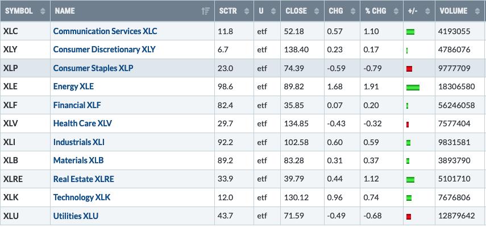Screen dimensions: 486x227
Task: Sort table by SYMBOL column arrows
Action: [43, 11]
